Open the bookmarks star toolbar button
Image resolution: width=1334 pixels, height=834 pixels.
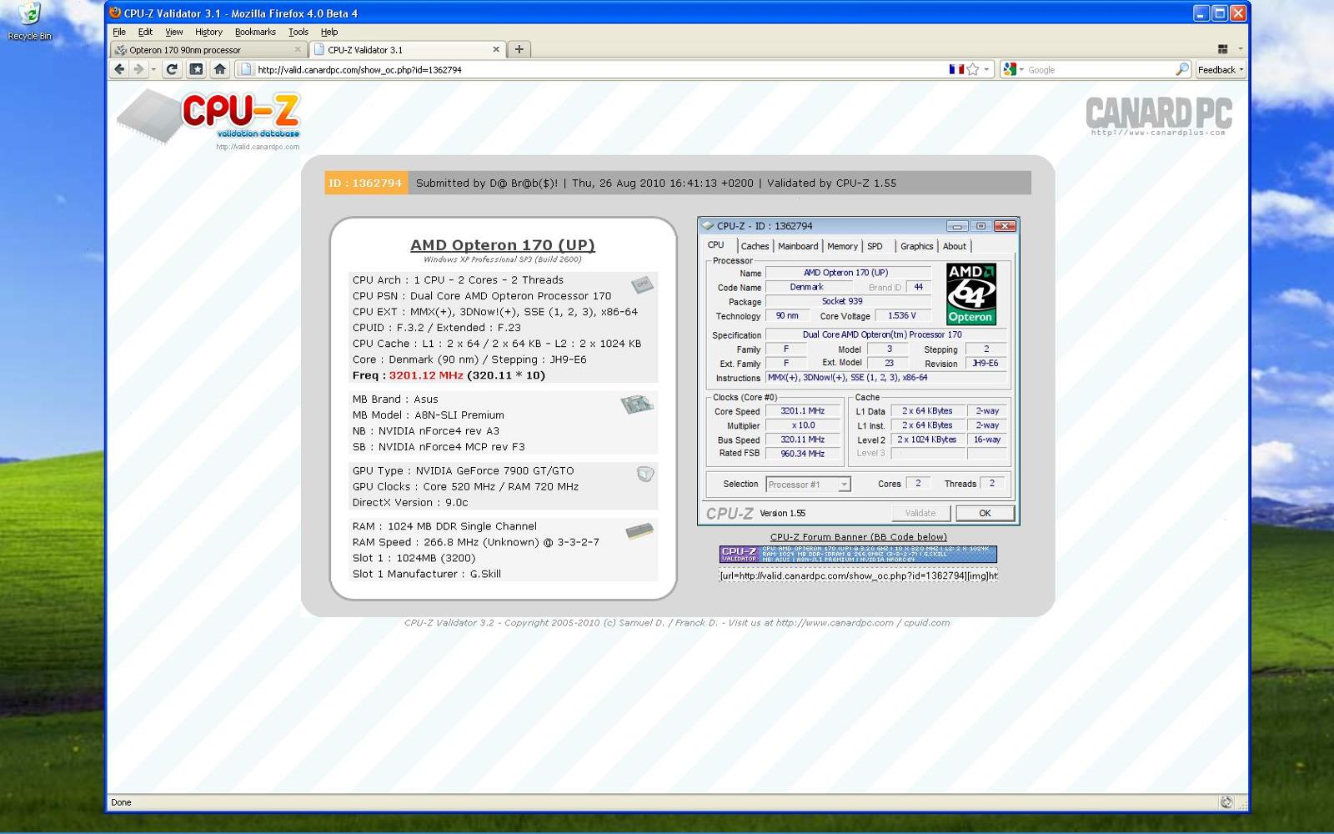tap(196, 69)
